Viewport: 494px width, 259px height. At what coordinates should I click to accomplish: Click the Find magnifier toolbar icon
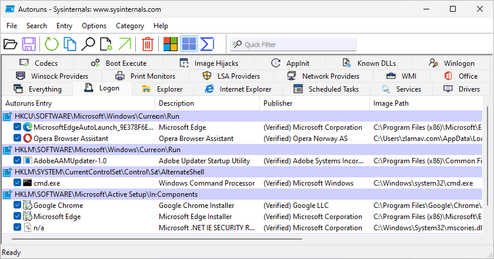(x=88, y=44)
